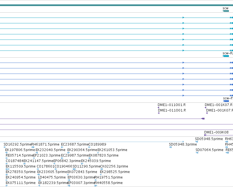Select EST arrow glyph beneath EC23687.5prime
This screenshot has height=187, width=233.
tap(62, 147)
